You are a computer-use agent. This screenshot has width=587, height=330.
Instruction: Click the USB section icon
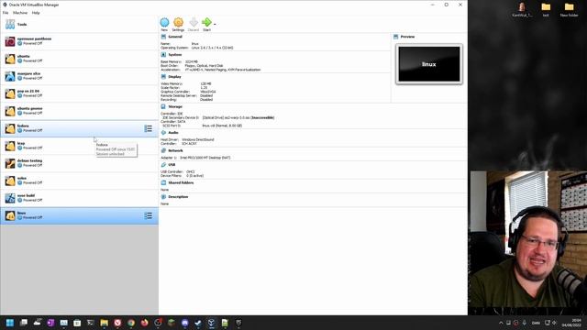(x=163, y=165)
